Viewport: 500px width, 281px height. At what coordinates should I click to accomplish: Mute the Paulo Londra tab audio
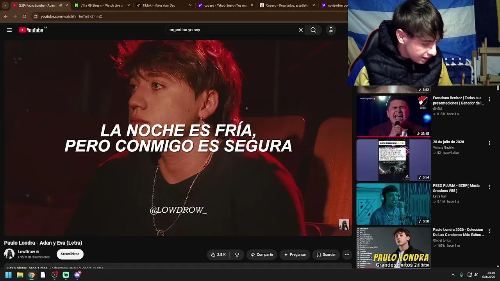[60, 5]
